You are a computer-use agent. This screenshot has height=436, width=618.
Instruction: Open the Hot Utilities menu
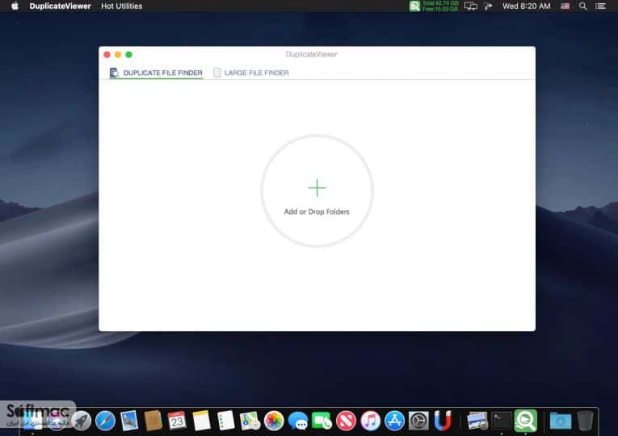click(x=121, y=6)
